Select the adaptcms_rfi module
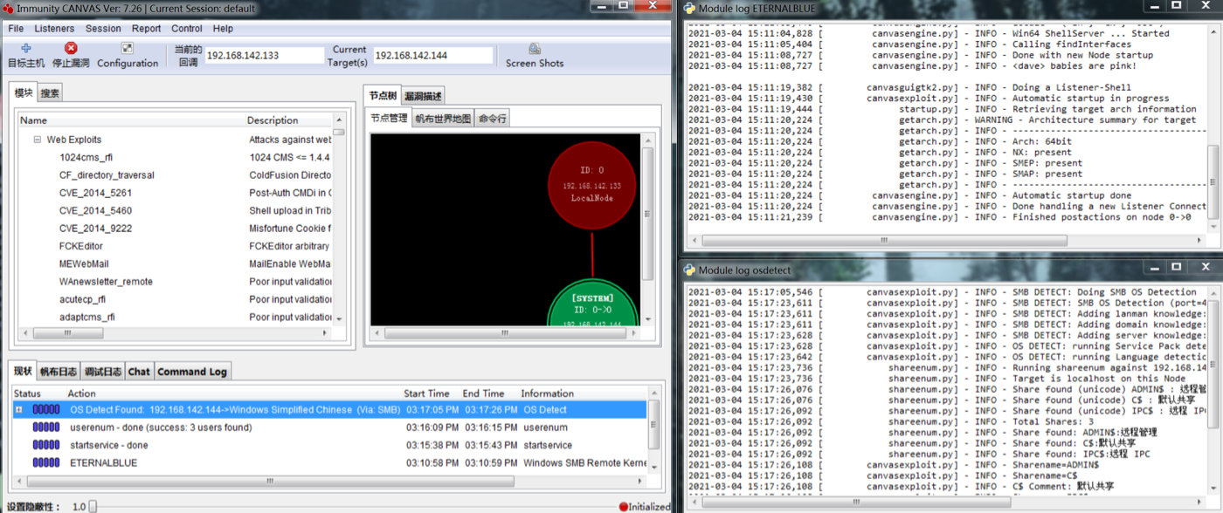Screen dimensions: 1223x513 click(x=86, y=317)
